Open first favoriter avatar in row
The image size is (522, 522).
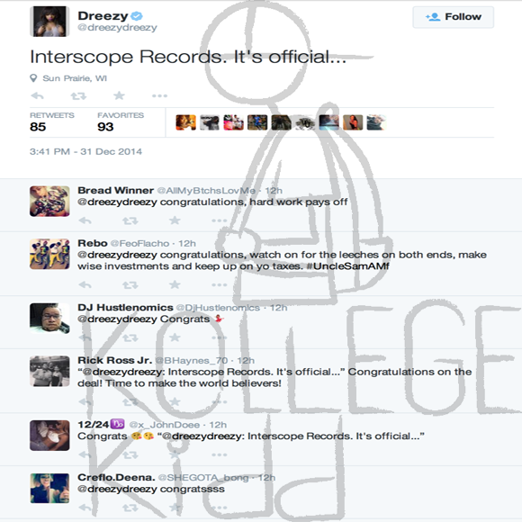click(x=185, y=122)
